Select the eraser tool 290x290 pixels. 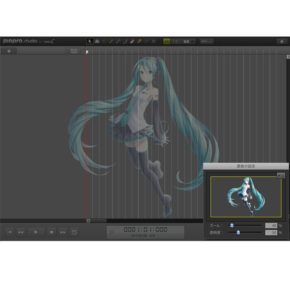click(x=132, y=42)
